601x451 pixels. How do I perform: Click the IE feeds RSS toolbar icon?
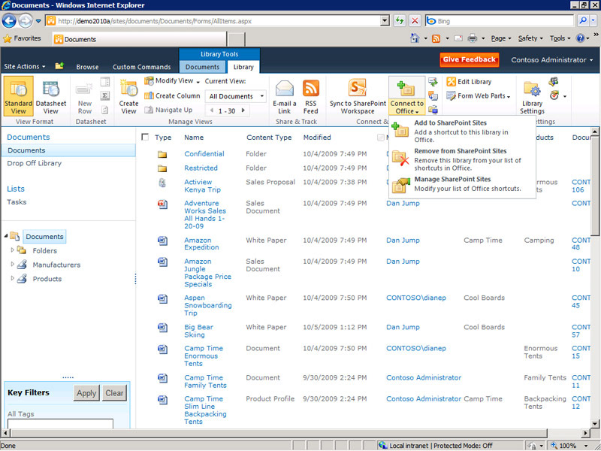pyautogui.click(x=436, y=38)
